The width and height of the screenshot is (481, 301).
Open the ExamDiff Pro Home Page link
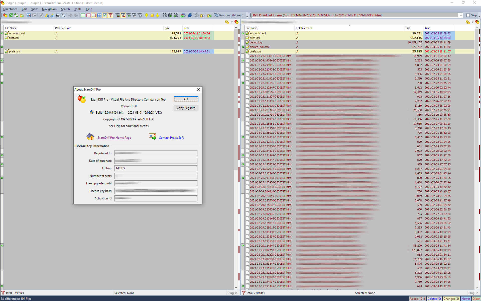tap(114, 138)
